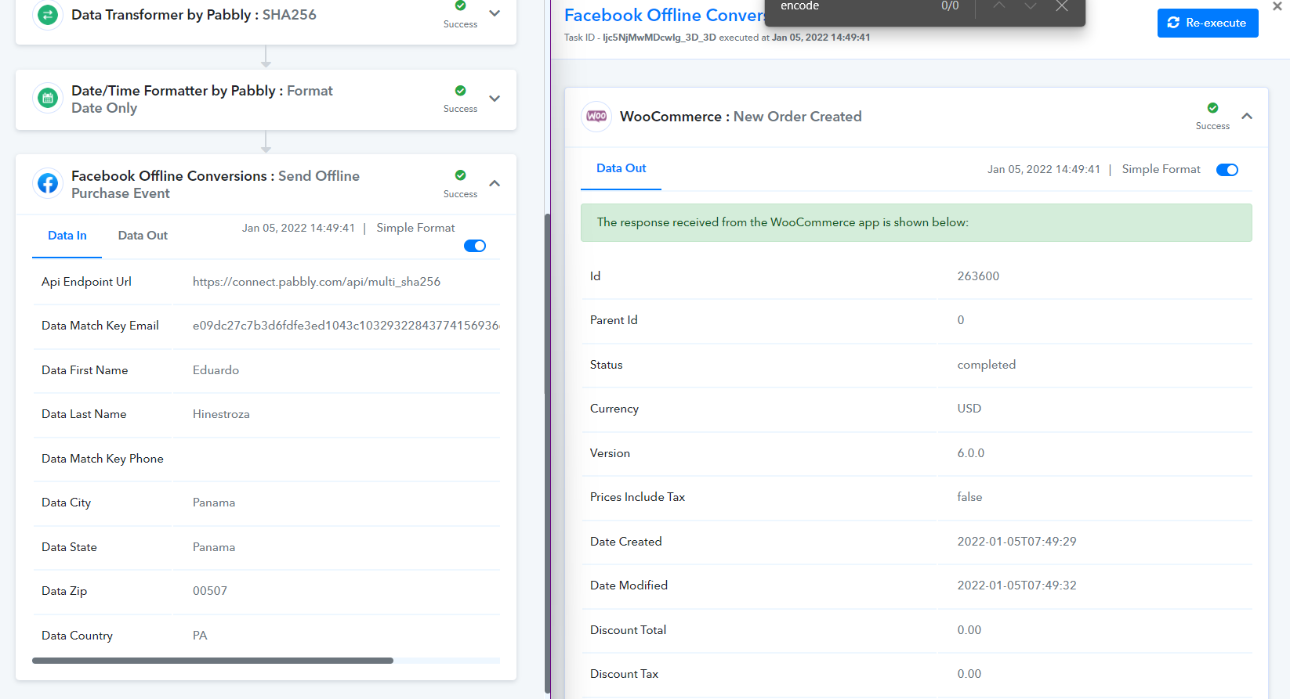
Task: Click the Data City value 'Panama'
Action: [214, 503]
